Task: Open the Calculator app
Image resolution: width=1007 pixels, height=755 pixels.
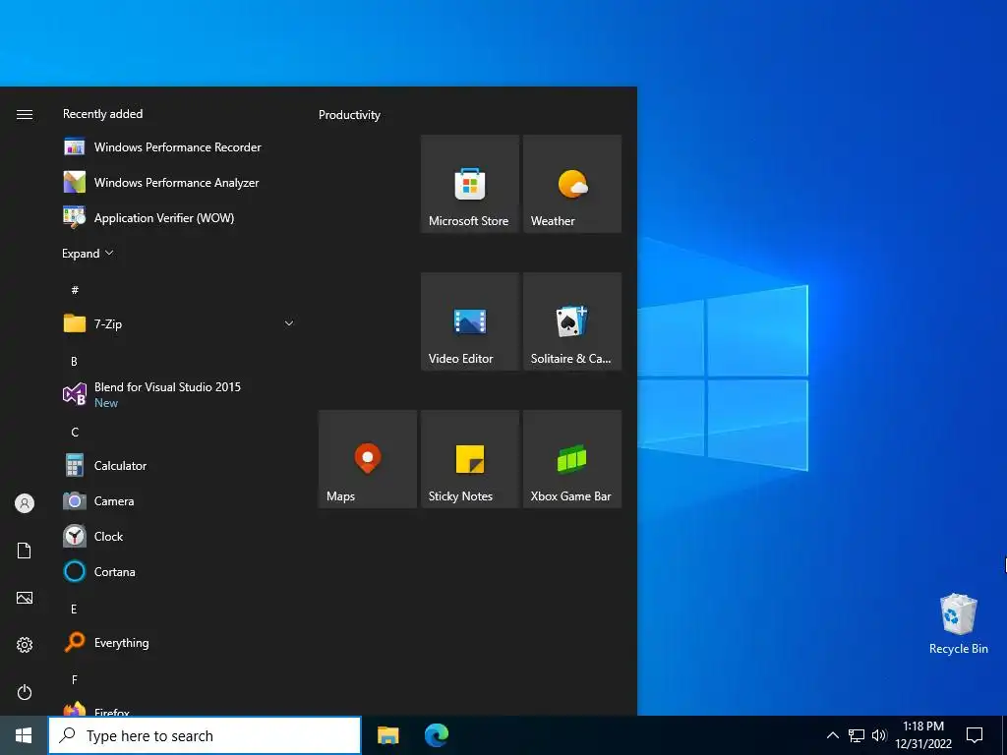Action: pos(180,465)
